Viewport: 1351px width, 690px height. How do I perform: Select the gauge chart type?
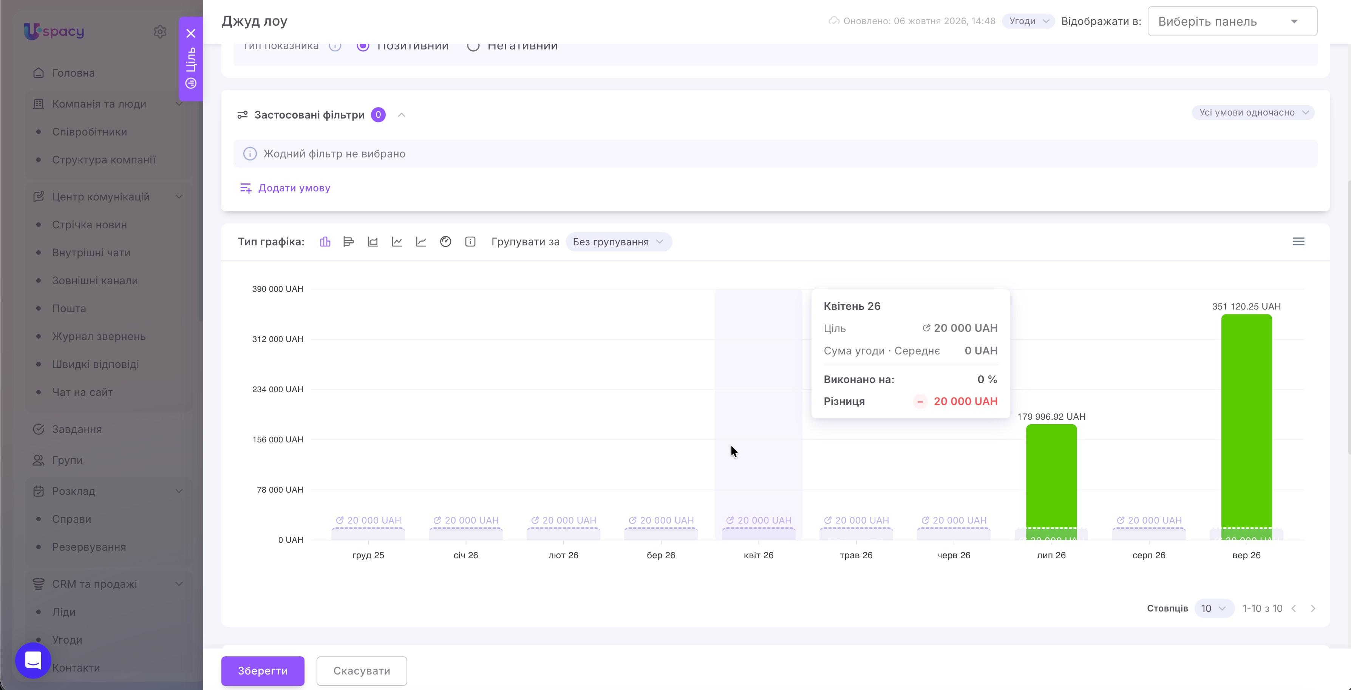coord(446,242)
